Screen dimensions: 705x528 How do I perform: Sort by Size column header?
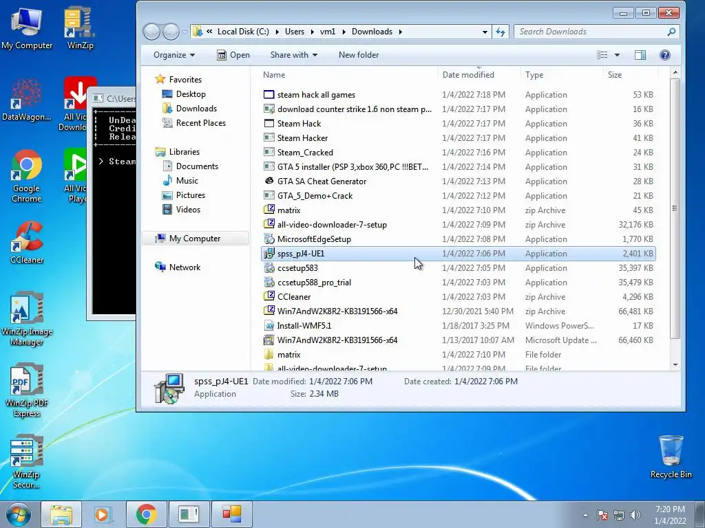(631, 74)
